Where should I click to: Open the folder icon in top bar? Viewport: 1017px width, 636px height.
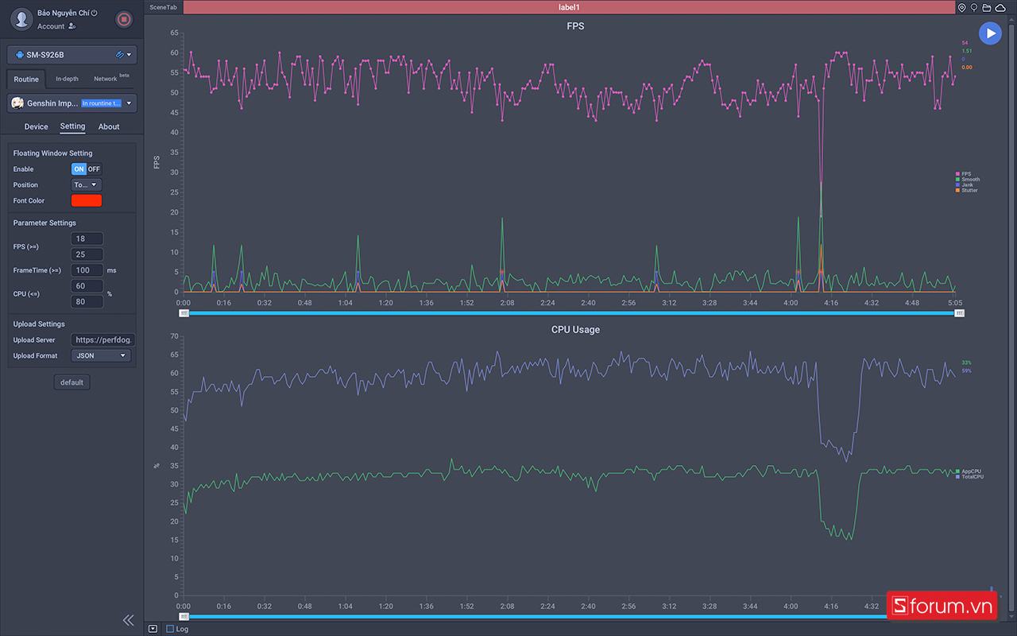tap(986, 7)
